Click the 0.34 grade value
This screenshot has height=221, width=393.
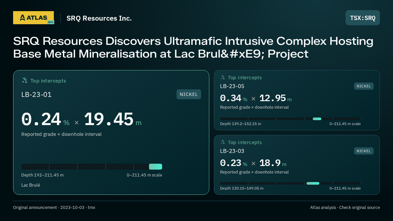(x=231, y=98)
